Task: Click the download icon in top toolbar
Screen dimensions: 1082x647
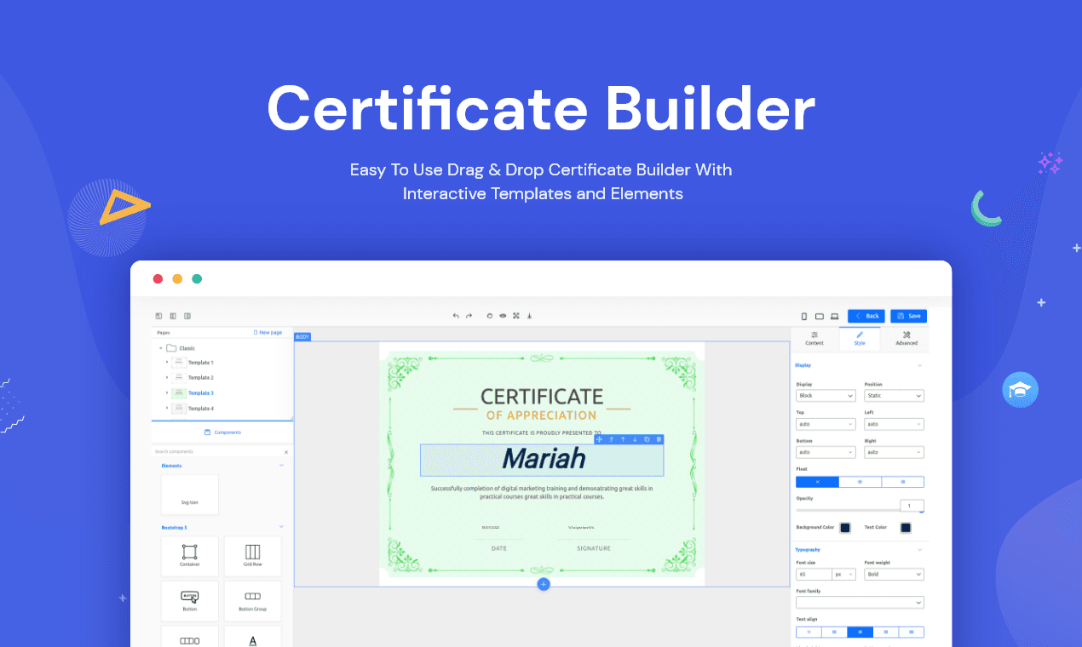Action: tap(529, 316)
